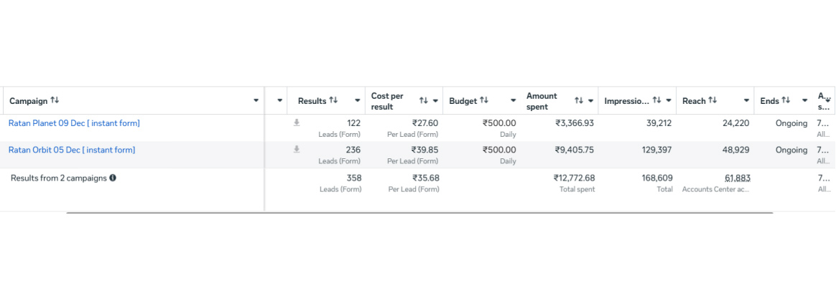Sort by the Cost per result column
Image resolution: width=836 pixels, height=298 pixels.
coord(424,101)
